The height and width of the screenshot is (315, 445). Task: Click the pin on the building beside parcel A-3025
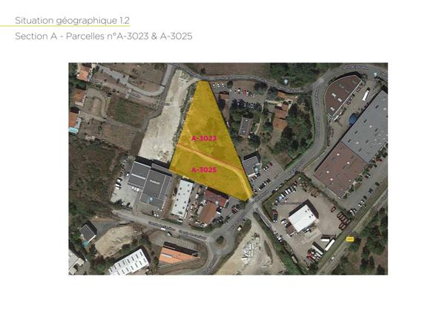point(257,170)
